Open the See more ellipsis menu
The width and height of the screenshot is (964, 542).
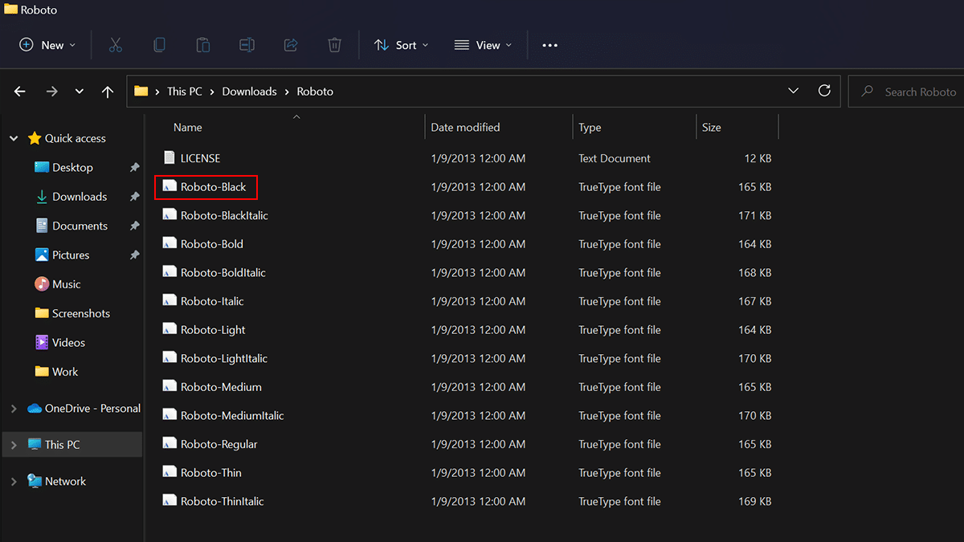549,45
